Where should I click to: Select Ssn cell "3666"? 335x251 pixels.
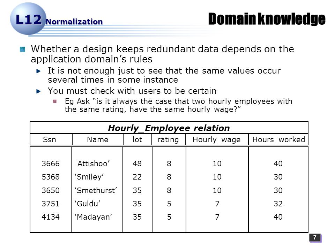(x=51, y=164)
